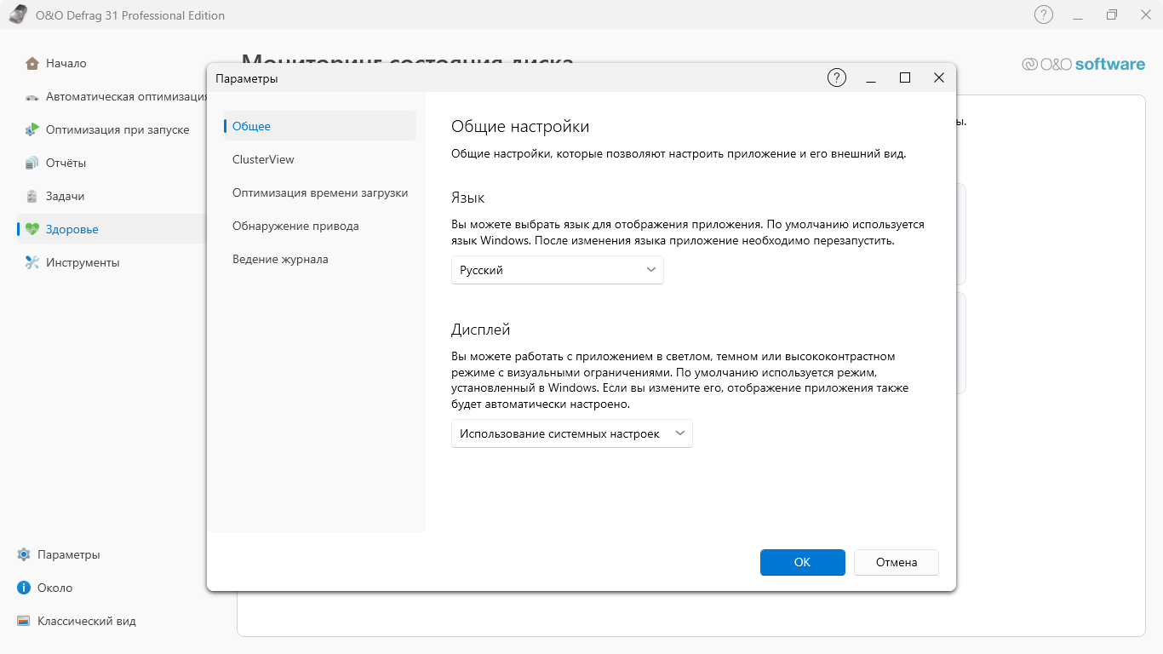Click the O&O software logo
This screenshot has width=1163, height=654.
tap(1084, 64)
